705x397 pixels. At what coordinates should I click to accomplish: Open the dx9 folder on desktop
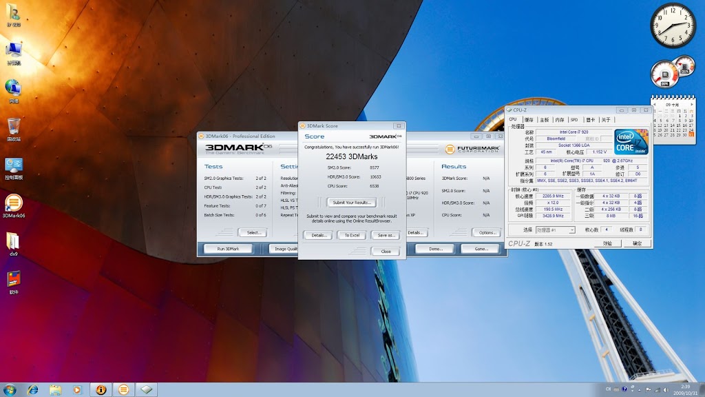click(14, 241)
